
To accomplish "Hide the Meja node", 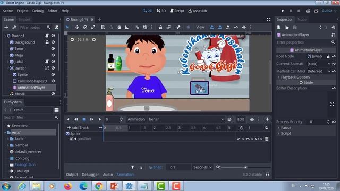I will pyautogui.click(x=53, y=55).
